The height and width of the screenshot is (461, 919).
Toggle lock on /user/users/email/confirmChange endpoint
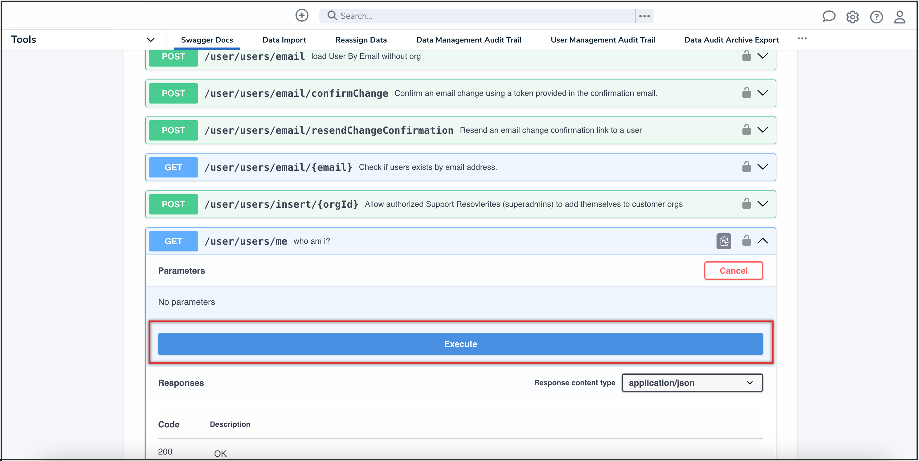click(x=746, y=93)
